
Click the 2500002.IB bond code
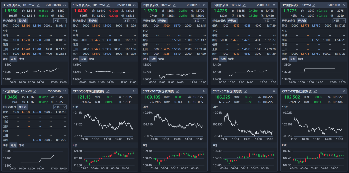click(53, 5)
